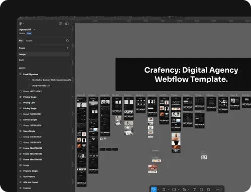This screenshot has height=192, width=251.
Task: Switch to the File tab
Action: [21, 41]
